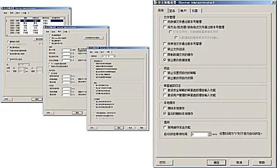
Task: Click the window icon in the 安全策略设置 title bar
Action: coord(155,2)
